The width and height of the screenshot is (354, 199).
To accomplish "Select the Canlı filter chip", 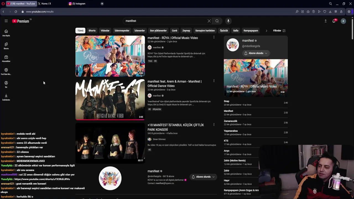I will pyautogui.click(x=175, y=31).
